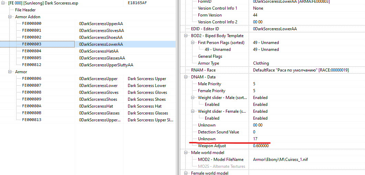Select record FE000802
365x175 pixels.
[32, 37]
